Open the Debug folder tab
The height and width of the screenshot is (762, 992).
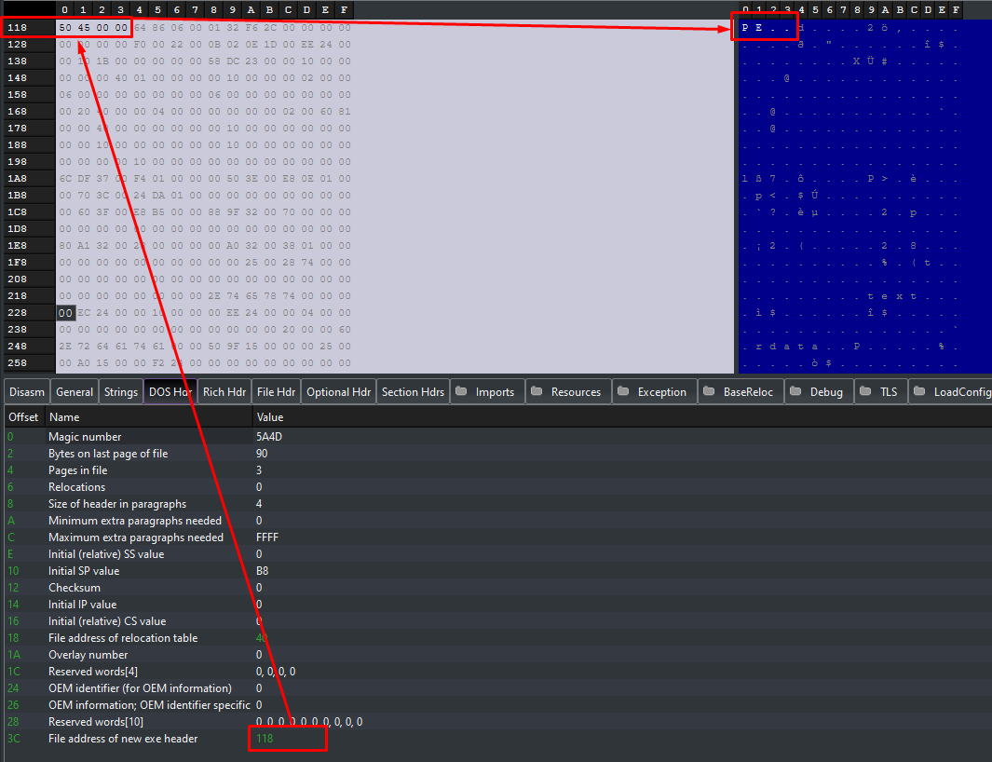[x=819, y=392]
